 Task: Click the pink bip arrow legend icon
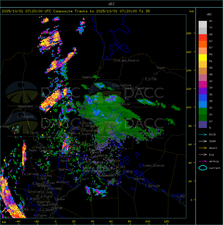(203, 154)
